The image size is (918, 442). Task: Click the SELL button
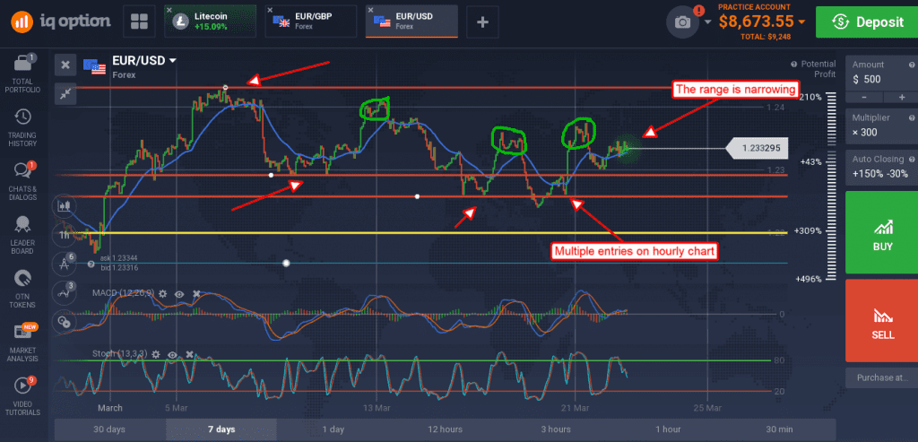pos(881,320)
